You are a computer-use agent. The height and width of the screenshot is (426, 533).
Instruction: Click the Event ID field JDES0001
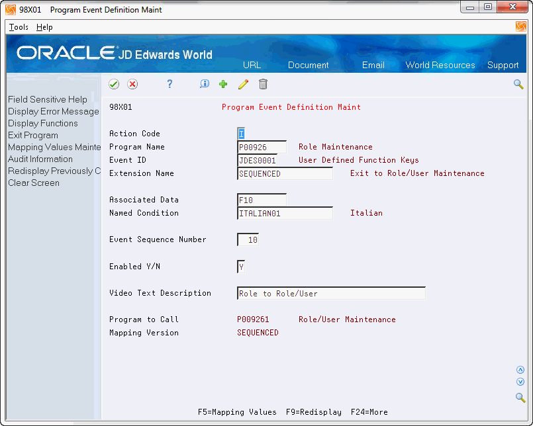point(257,160)
